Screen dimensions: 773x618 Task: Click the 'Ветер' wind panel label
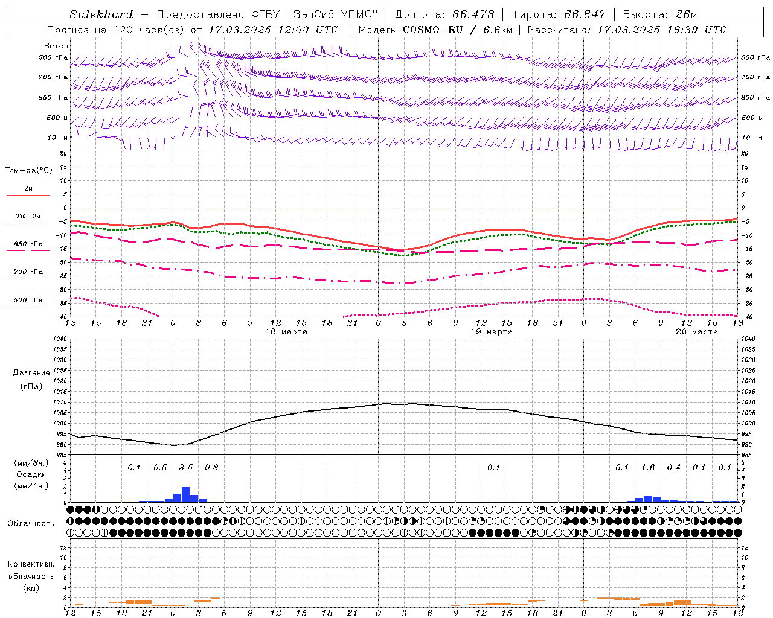[x=56, y=46]
